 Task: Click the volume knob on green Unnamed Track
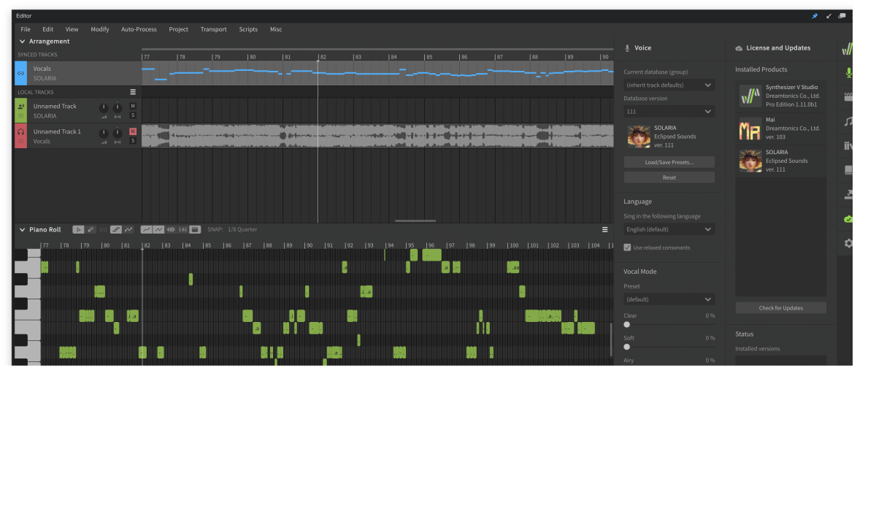coord(103,107)
